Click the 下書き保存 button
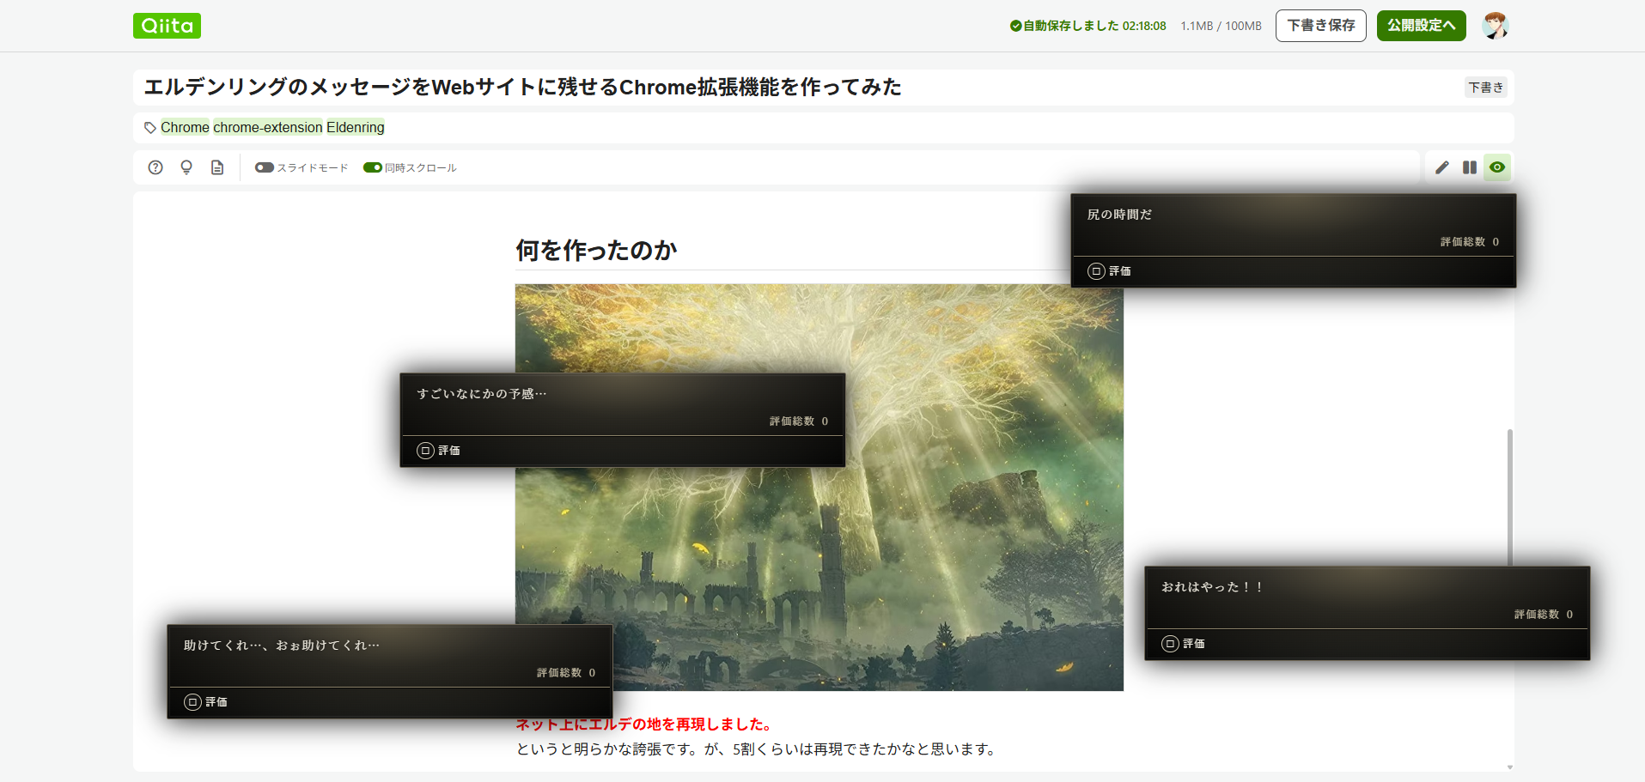Viewport: 1645px width, 782px height. click(x=1321, y=26)
